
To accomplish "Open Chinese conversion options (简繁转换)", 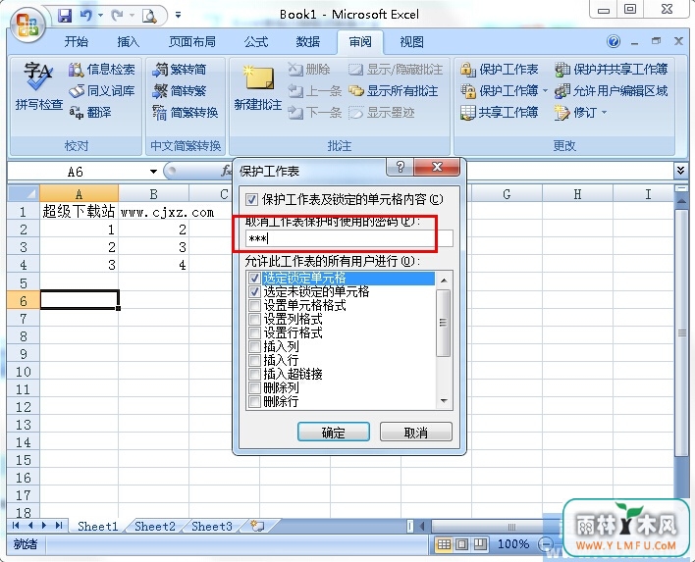I will pyautogui.click(x=186, y=113).
